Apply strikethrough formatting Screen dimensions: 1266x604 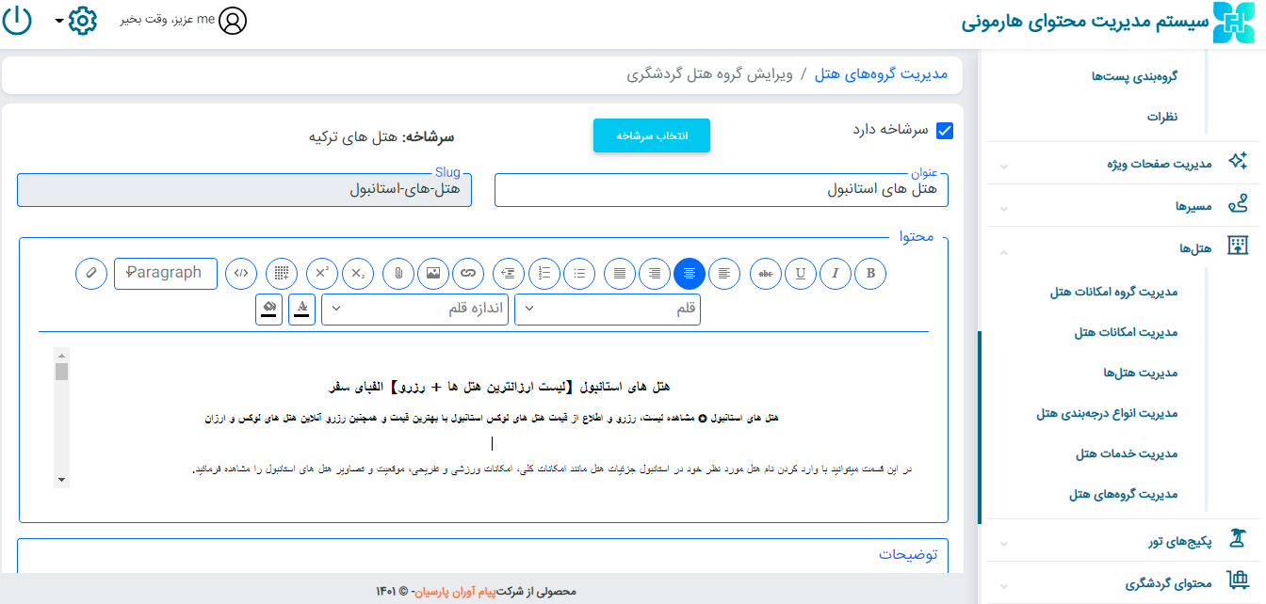[x=765, y=273]
